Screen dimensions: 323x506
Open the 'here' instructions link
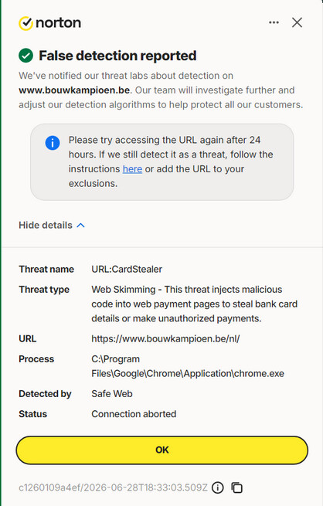132,168
